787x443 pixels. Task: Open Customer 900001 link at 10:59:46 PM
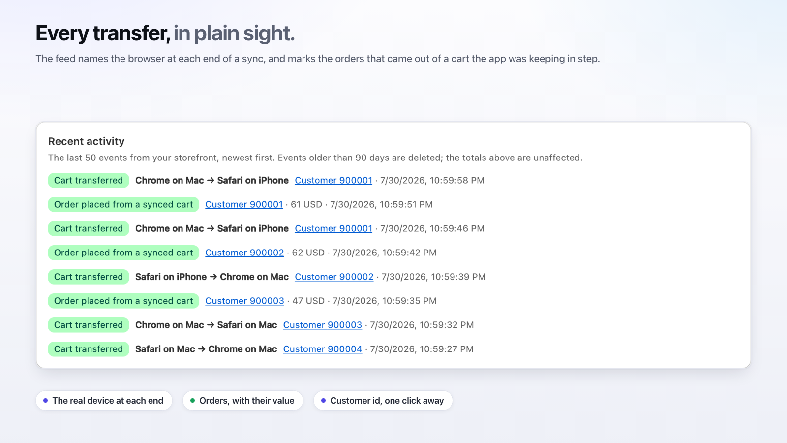(333, 228)
